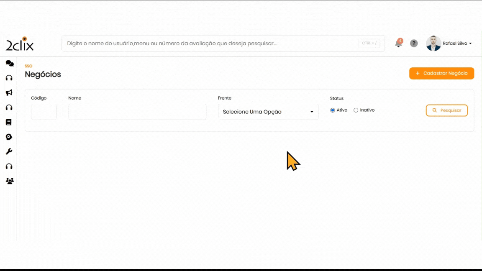Open the users group sidebar icon
The width and height of the screenshot is (482, 271).
9,181
